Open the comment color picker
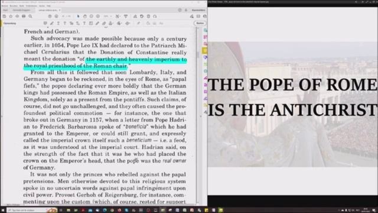 pyautogui.click(x=148, y=23)
